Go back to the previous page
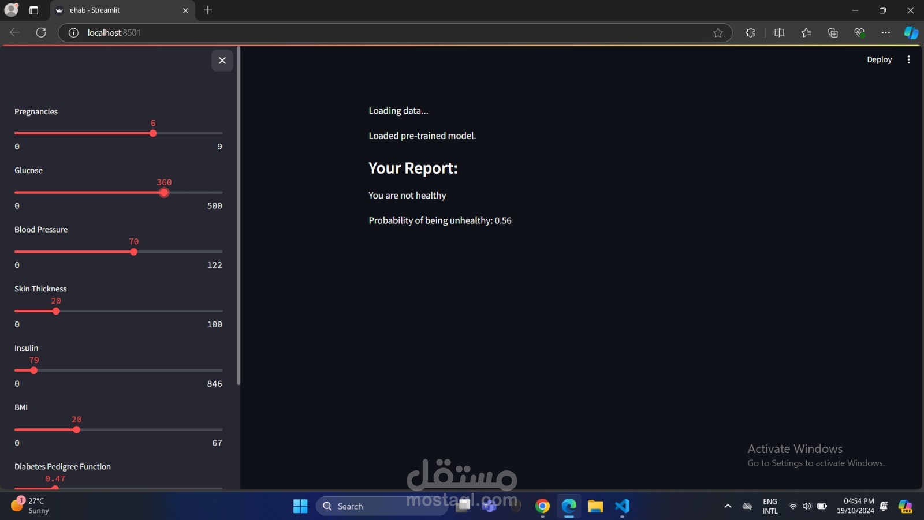The image size is (924, 520). pos(14,32)
